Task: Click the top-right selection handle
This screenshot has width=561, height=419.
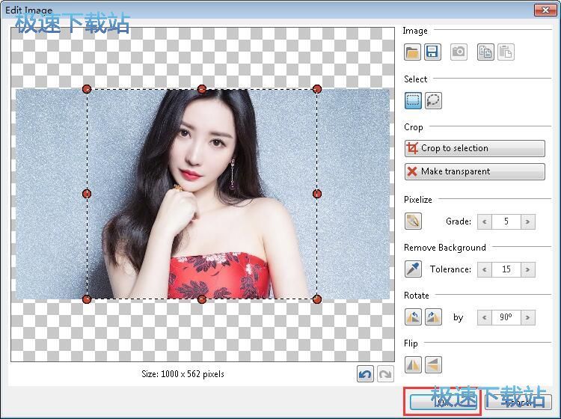Action: 317,89
